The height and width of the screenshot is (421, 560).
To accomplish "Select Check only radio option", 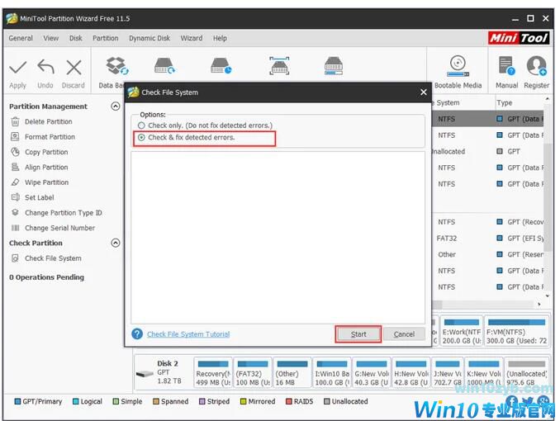I will (141, 125).
